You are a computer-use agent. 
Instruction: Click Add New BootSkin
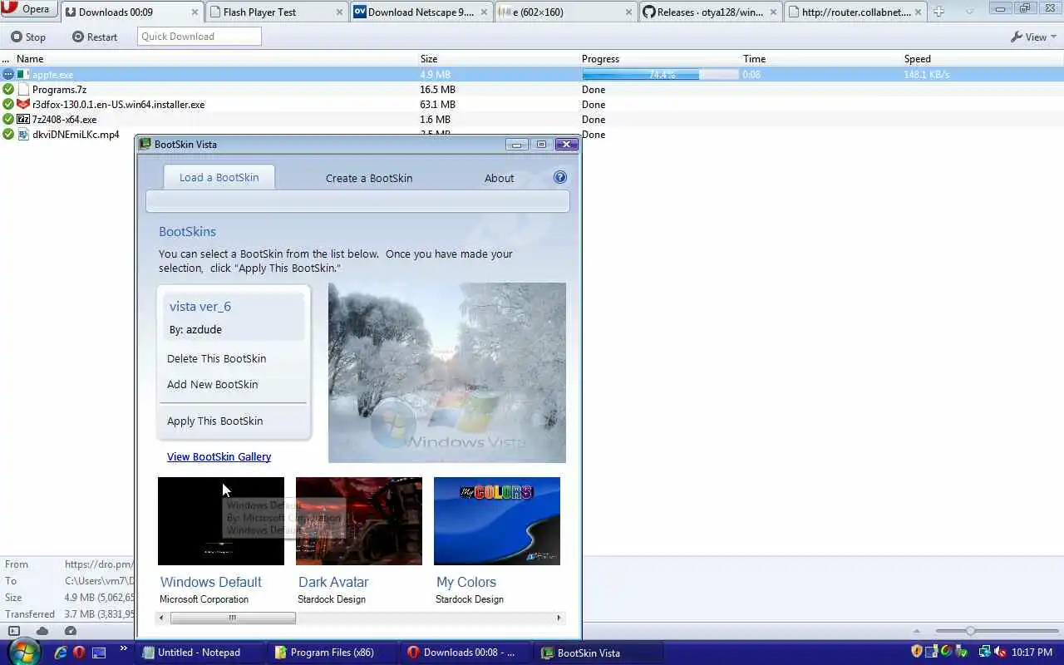pos(213,384)
